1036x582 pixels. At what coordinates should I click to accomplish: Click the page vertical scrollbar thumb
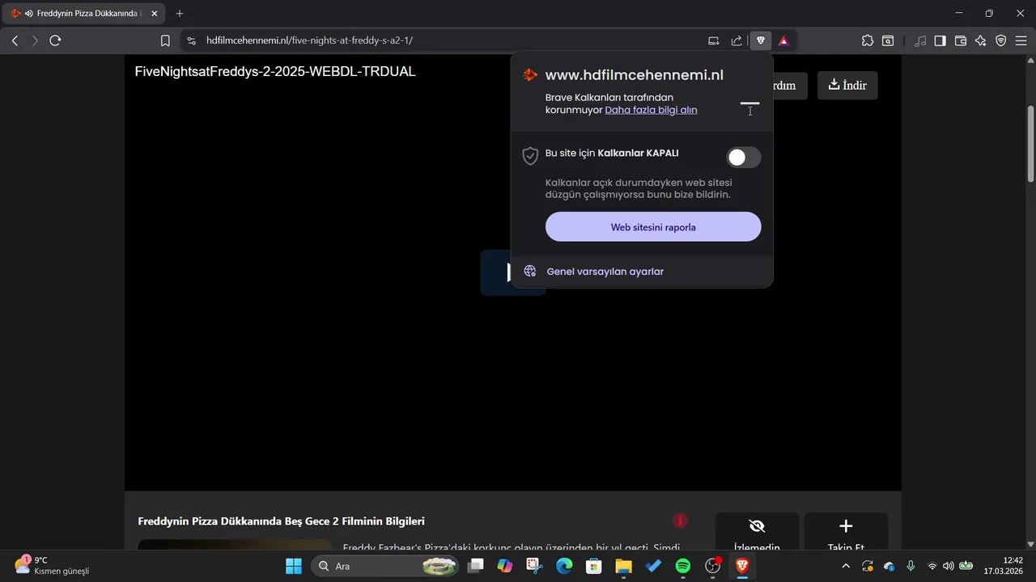[1030, 144]
